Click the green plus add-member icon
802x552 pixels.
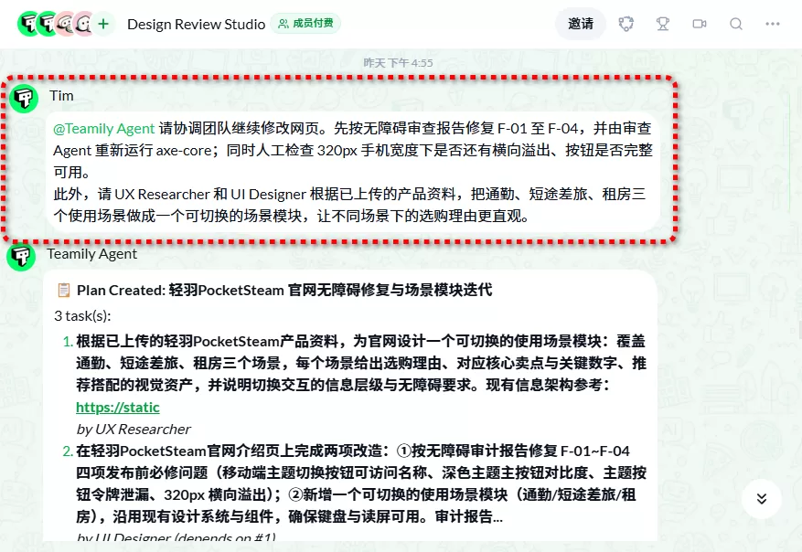103,24
